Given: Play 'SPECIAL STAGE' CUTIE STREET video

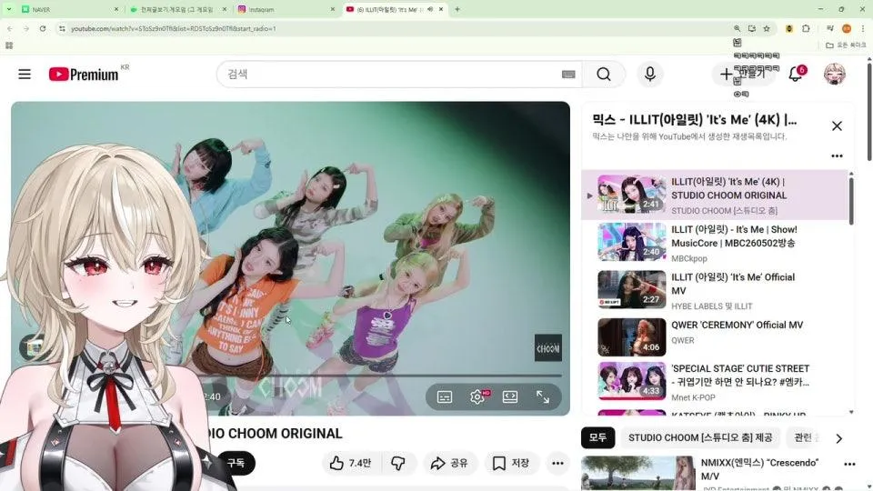Looking at the screenshot, I should 715,382.
